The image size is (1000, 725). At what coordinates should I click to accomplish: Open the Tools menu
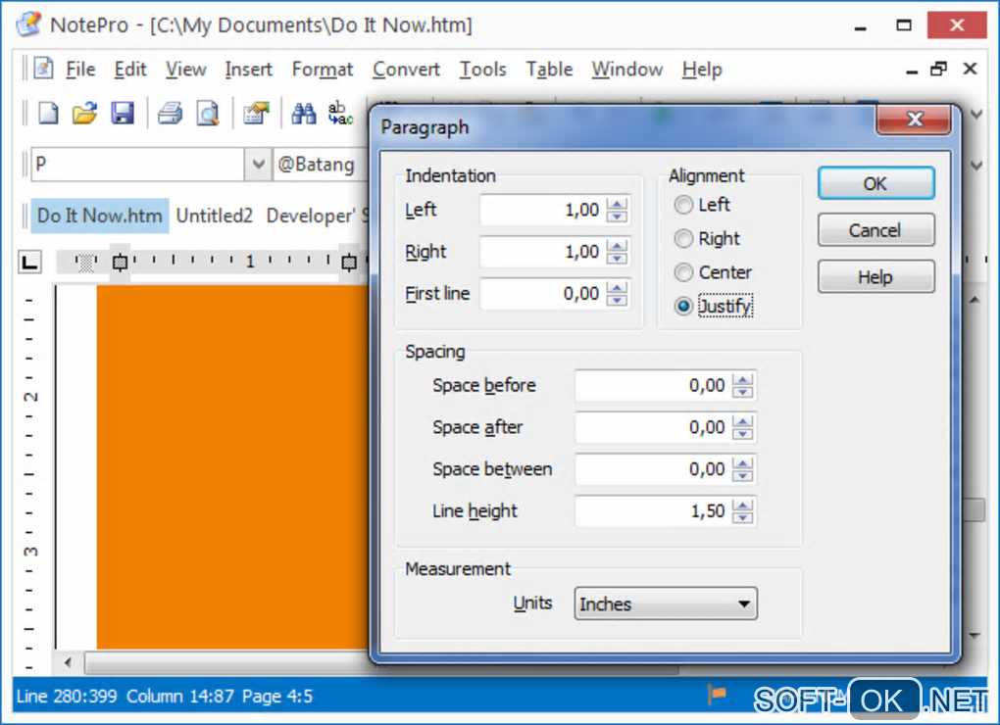tap(482, 69)
